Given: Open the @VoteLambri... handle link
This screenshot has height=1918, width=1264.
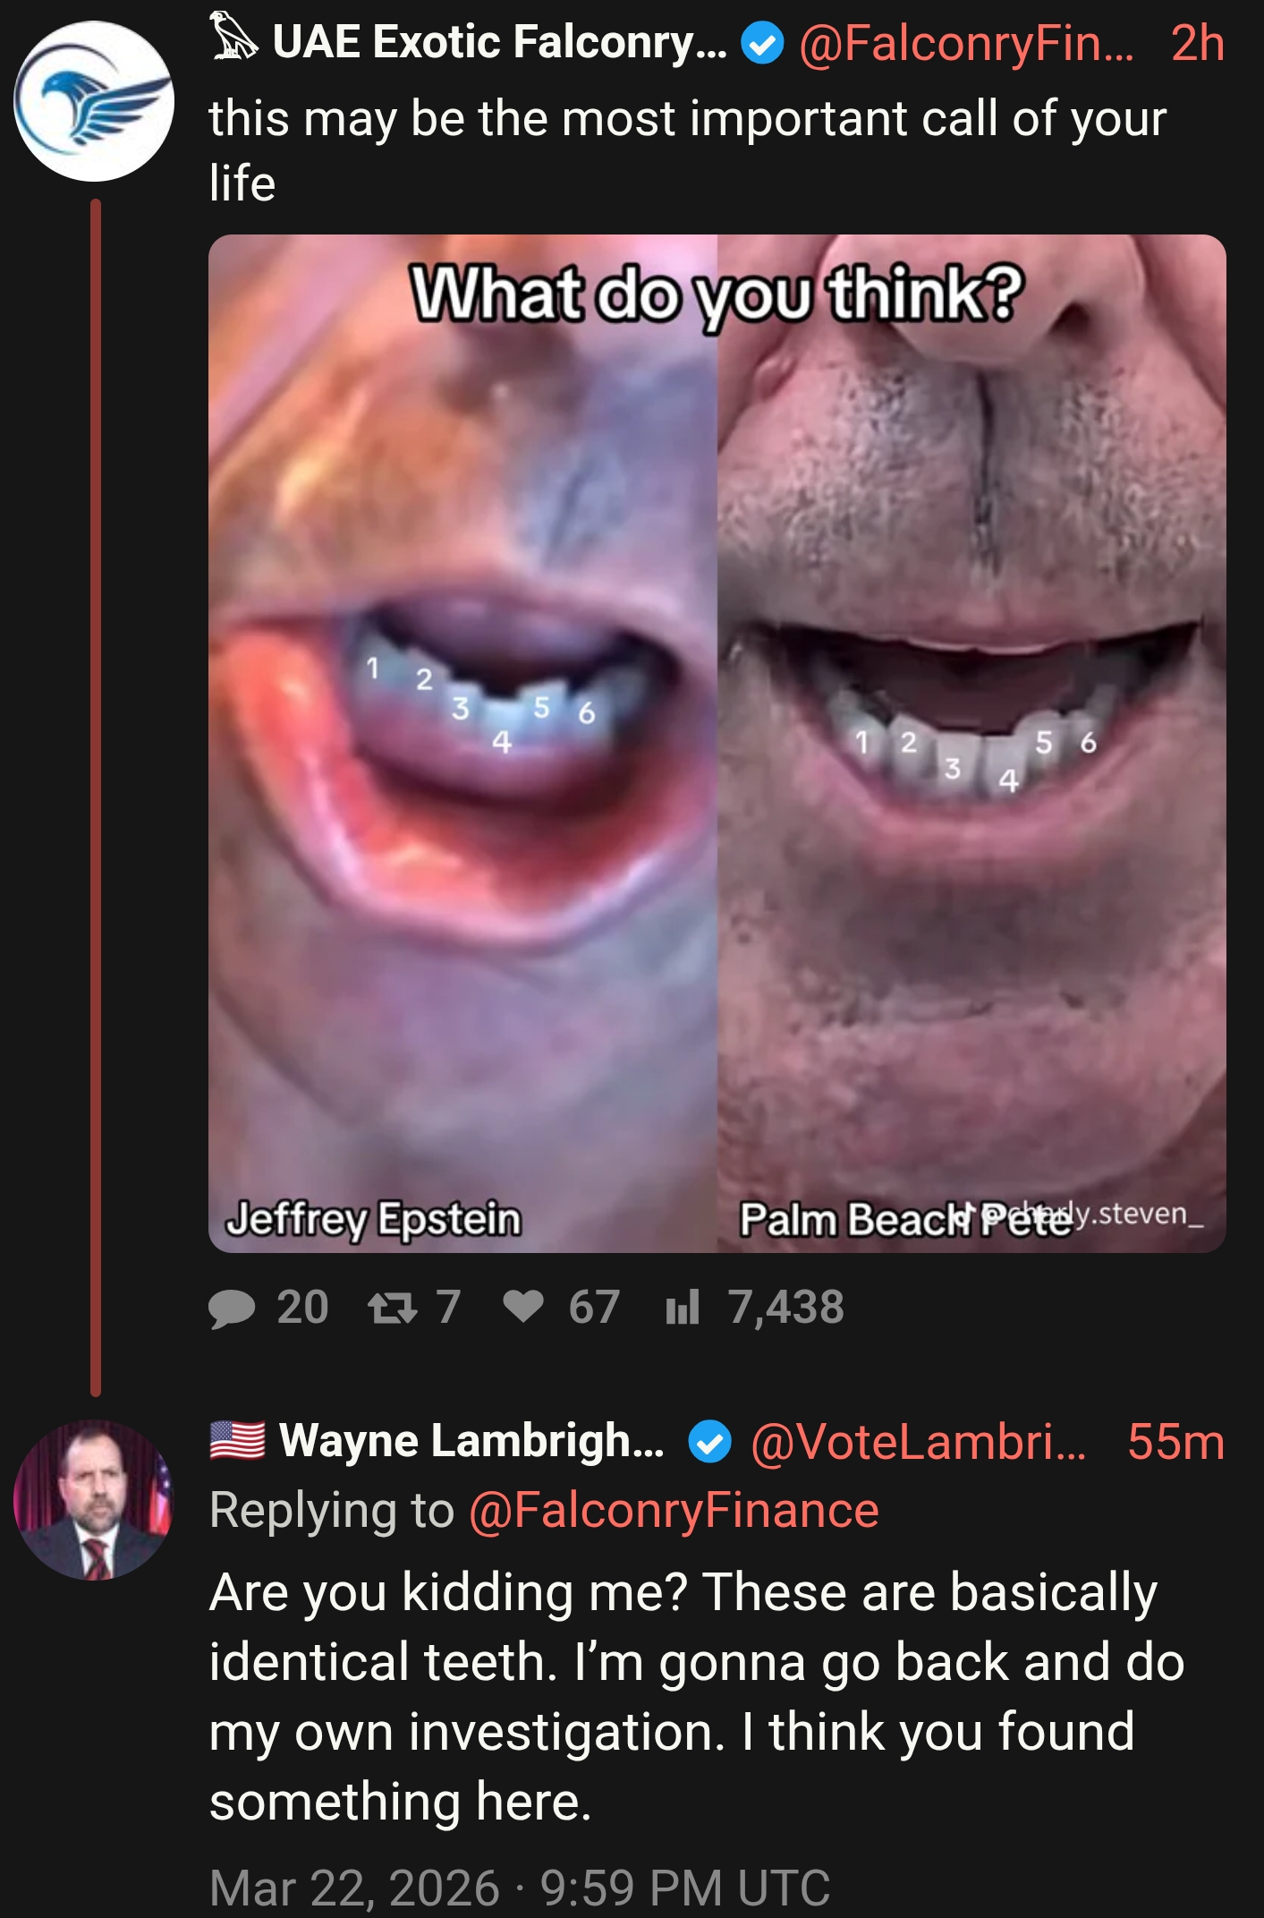Looking at the screenshot, I should click(919, 1442).
